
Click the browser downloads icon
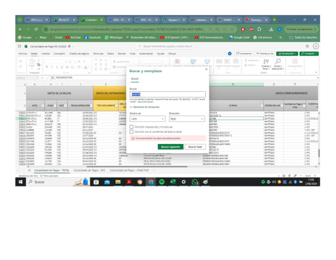pos(271,29)
